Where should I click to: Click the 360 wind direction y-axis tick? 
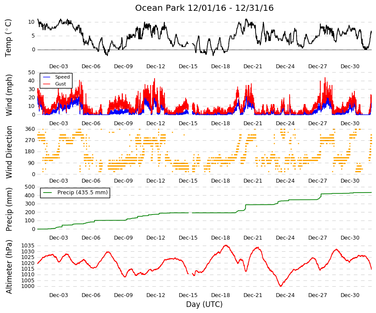pyautogui.click(x=30, y=129)
